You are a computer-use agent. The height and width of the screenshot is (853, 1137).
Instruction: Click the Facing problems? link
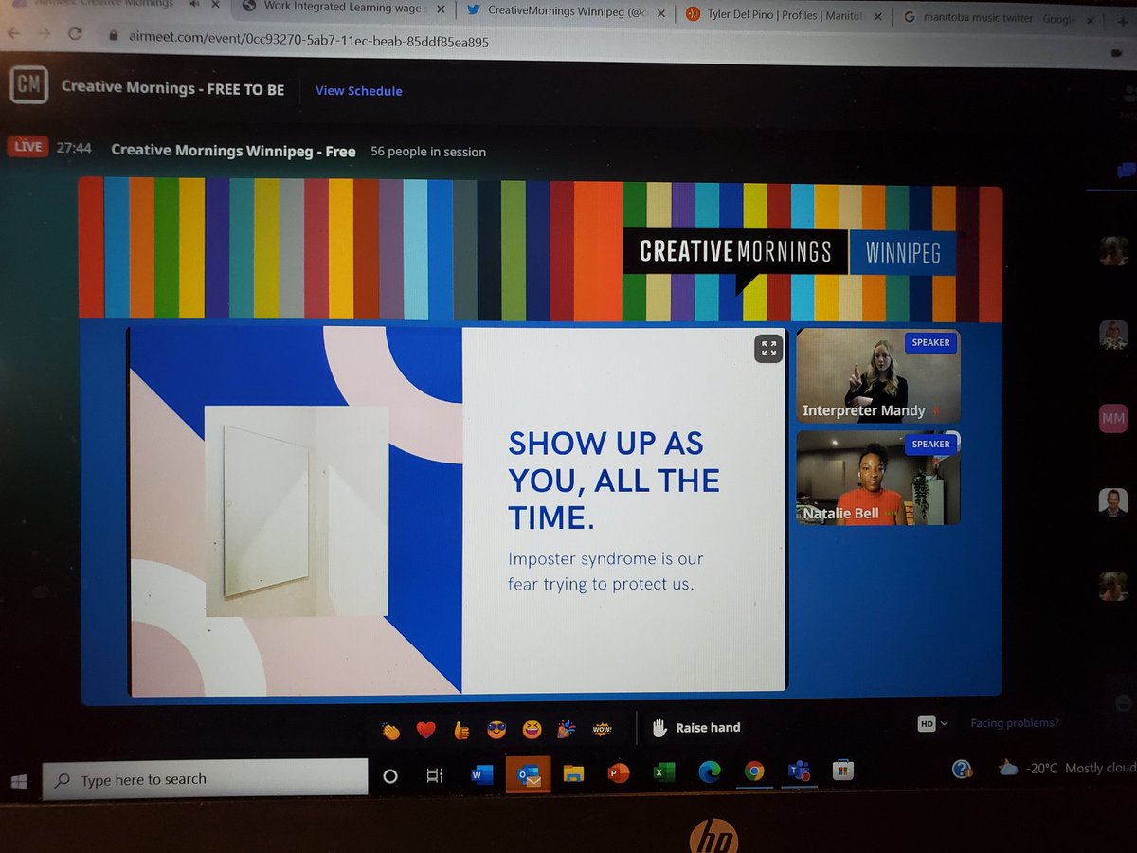click(x=1014, y=723)
